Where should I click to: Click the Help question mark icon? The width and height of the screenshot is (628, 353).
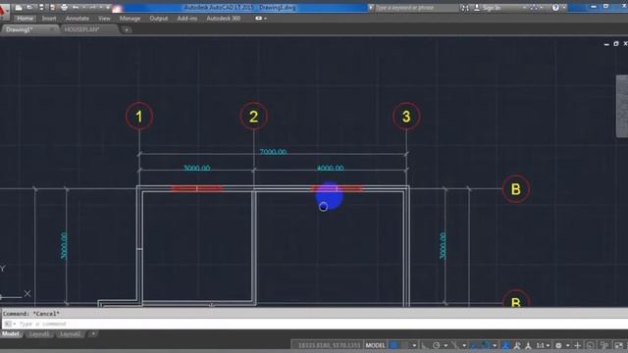555,8
